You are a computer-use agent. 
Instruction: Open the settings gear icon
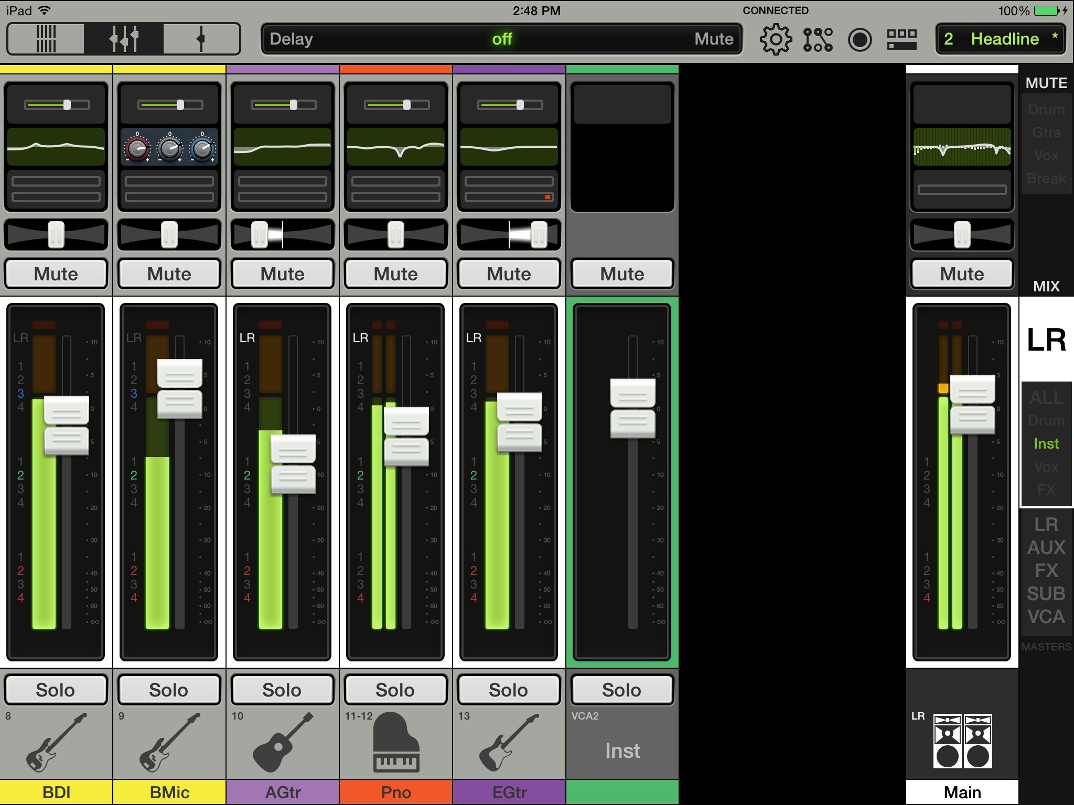click(775, 39)
